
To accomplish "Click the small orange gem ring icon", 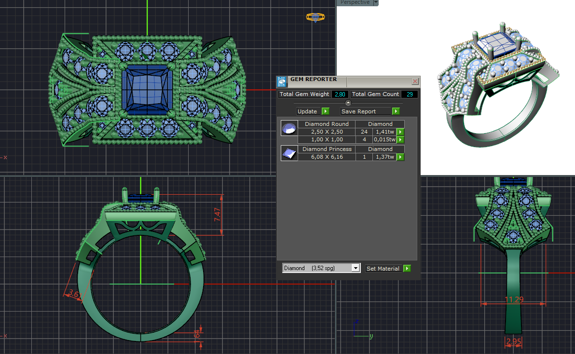I will coord(315,17).
